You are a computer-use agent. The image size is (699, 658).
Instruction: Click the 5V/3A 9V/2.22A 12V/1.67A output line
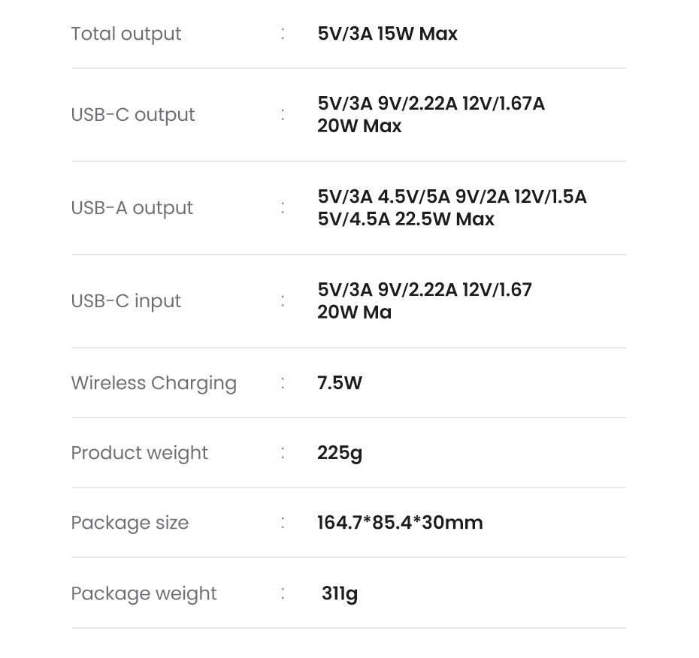pos(431,104)
